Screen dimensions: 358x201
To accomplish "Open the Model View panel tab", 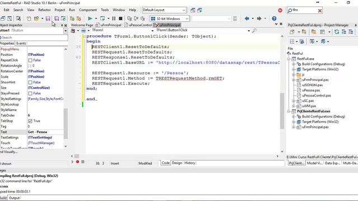I will click(x=314, y=163).
